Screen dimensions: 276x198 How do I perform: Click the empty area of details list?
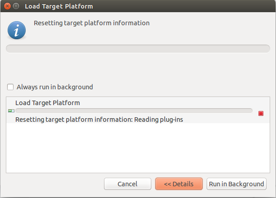[138, 149]
